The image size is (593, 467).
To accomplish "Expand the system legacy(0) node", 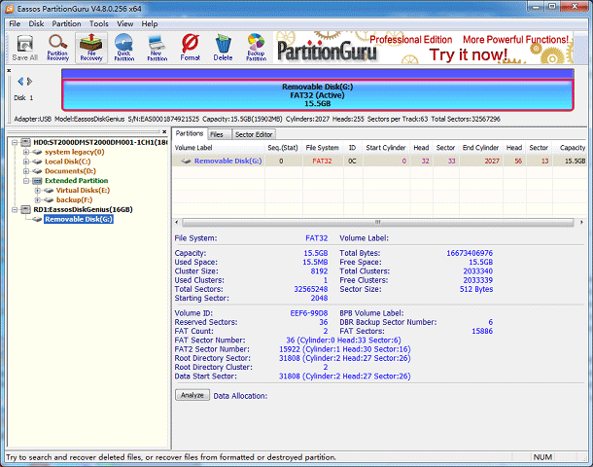I will click(x=25, y=152).
